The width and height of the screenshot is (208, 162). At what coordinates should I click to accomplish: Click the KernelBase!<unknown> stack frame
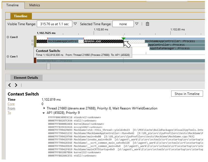(x=76, y=124)
